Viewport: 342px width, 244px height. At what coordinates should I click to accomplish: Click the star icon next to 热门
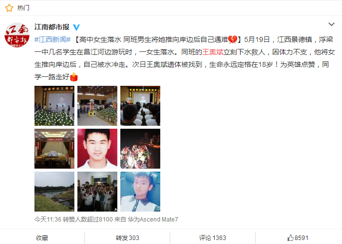point(9,8)
